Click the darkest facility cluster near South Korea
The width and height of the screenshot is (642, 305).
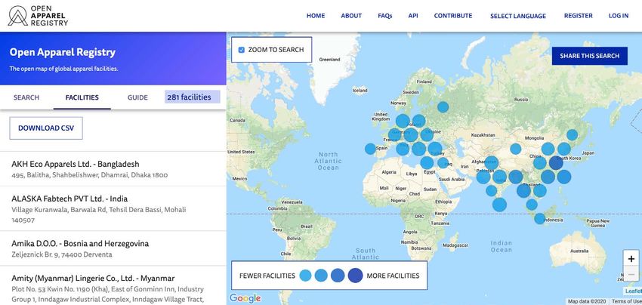556,163
